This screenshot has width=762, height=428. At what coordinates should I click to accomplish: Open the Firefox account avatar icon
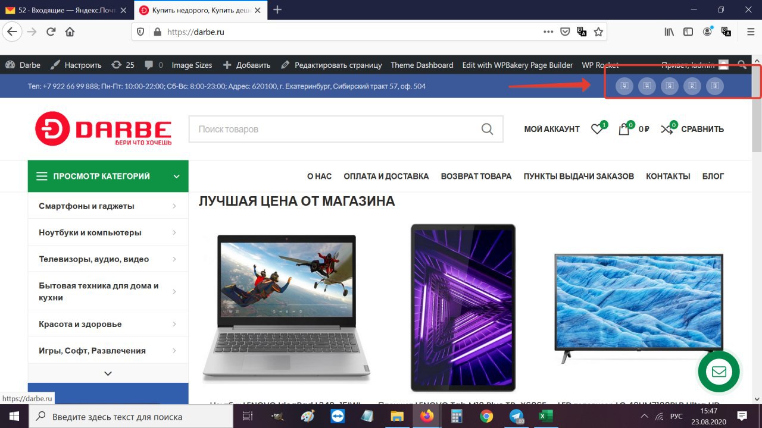point(707,32)
